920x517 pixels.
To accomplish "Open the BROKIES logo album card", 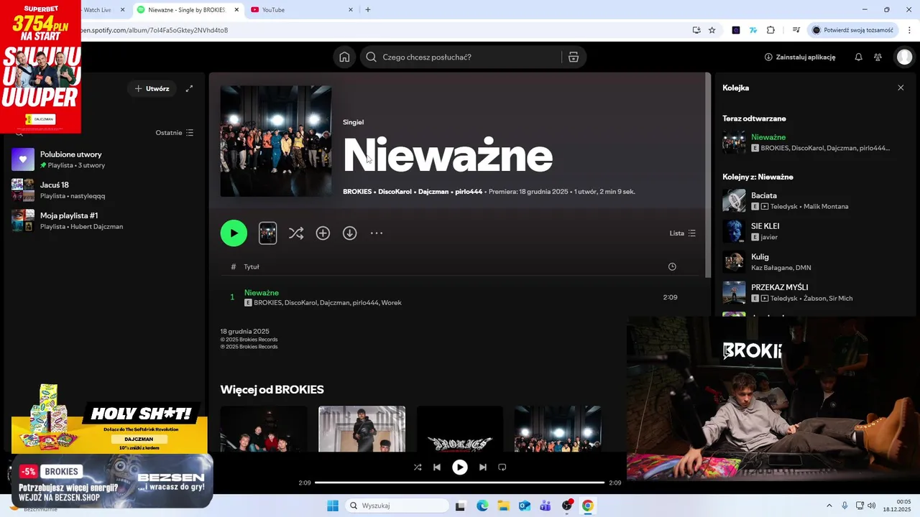I will coord(460,429).
